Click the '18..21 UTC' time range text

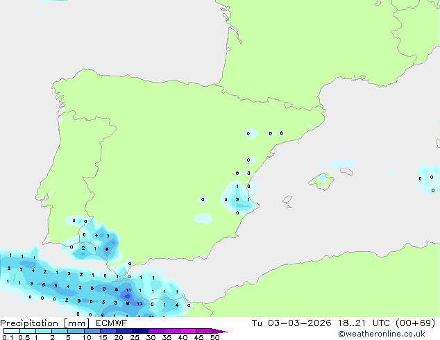pos(364,323)
